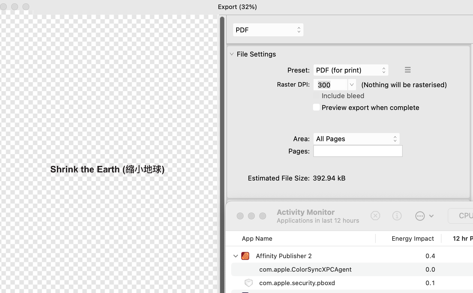Click the Affinity Publisher 2 app icon
The width and height of the screenshot is (473, 293).
[245, 256]
